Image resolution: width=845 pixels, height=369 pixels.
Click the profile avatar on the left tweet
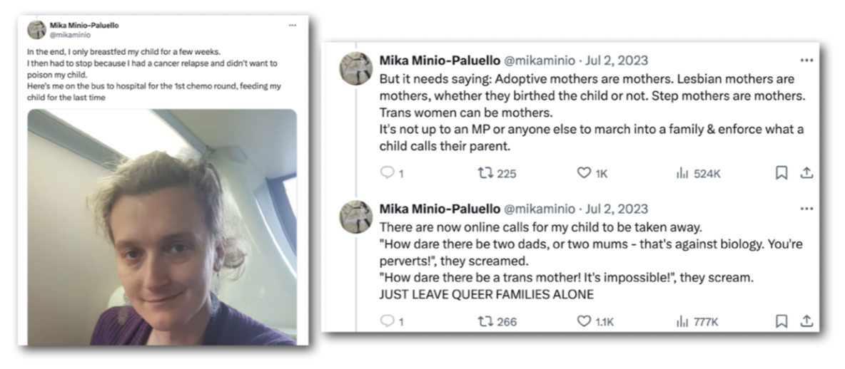click(x=36, y=29)
